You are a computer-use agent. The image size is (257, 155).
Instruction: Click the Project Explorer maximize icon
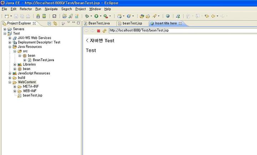[78, 23]
